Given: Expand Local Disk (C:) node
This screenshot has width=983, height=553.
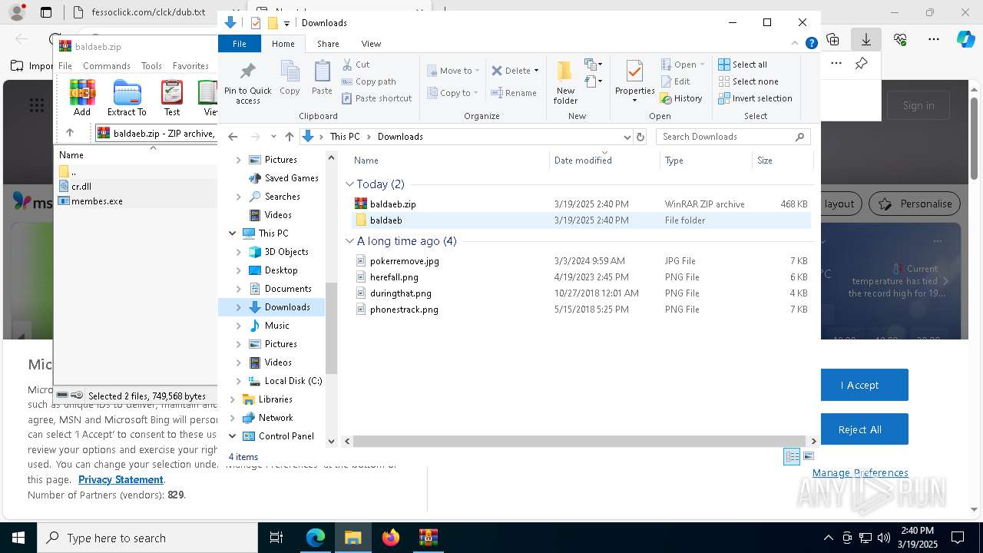Looking at the screenshot, I should click(239, 381).
